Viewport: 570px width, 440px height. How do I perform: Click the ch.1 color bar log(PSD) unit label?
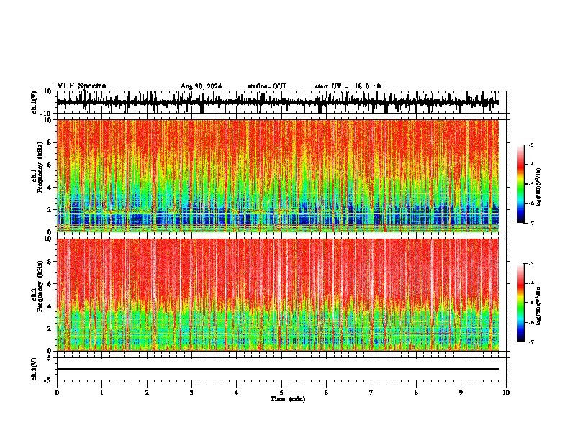pyautogui.click(x=539, y=188)
